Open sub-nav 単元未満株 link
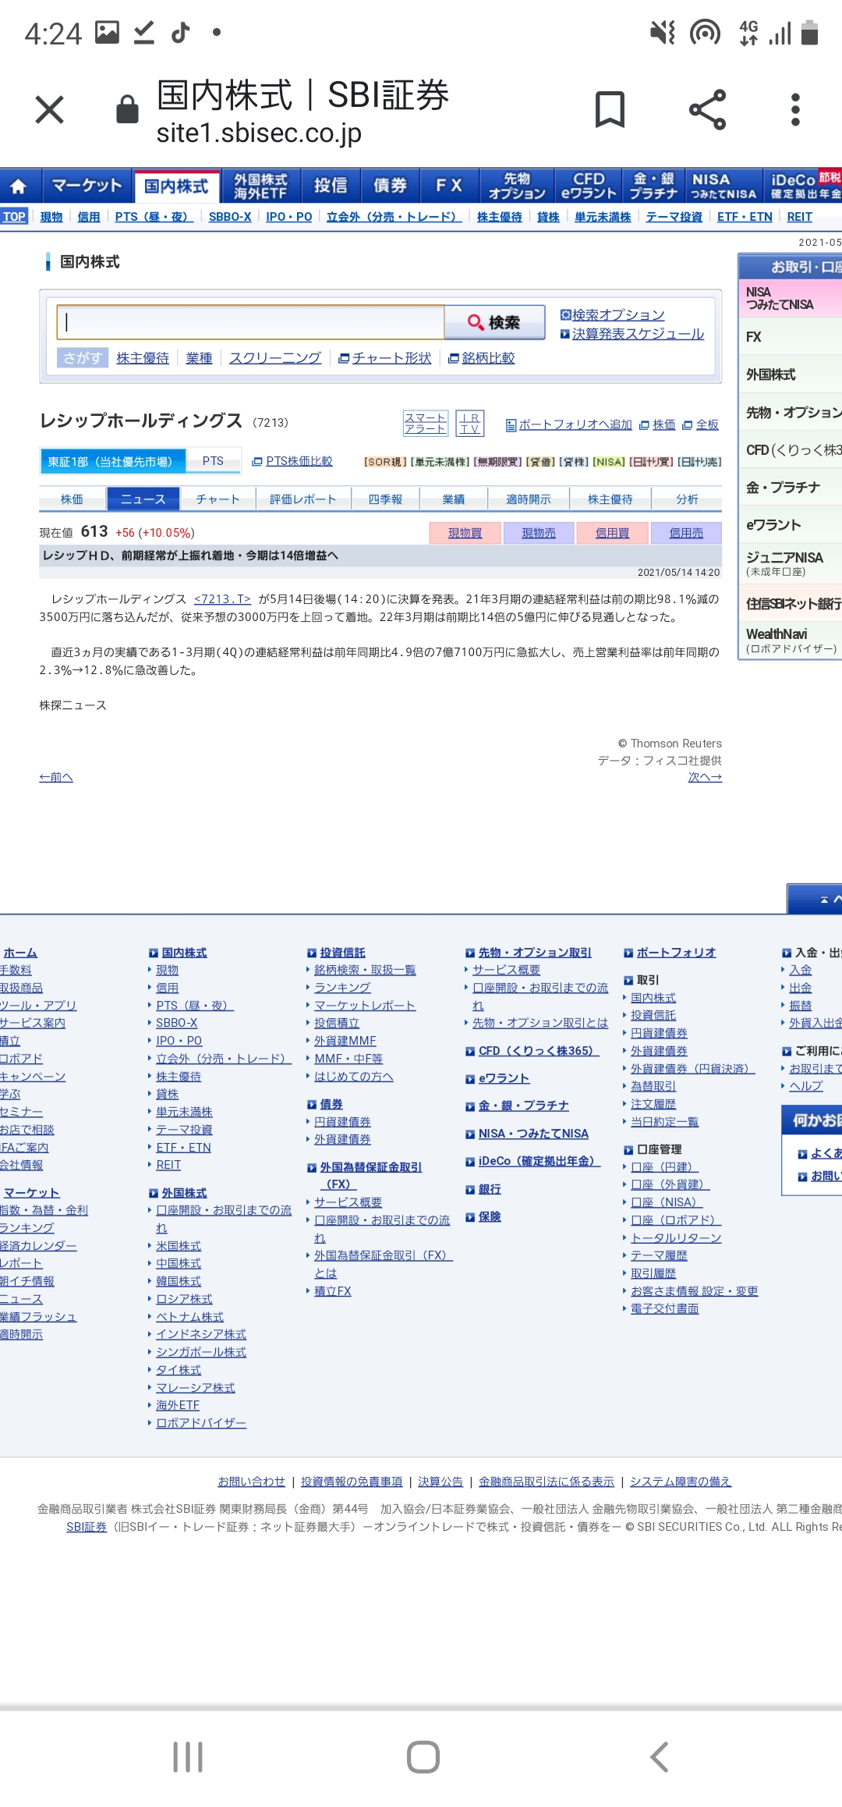This screenshot has width=842, height=1807. (x=603, y=217)
